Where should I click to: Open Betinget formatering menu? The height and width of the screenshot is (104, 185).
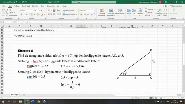102,12
